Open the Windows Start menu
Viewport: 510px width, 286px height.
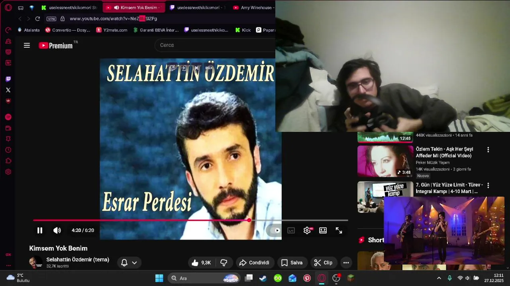[x=159, y=278]
